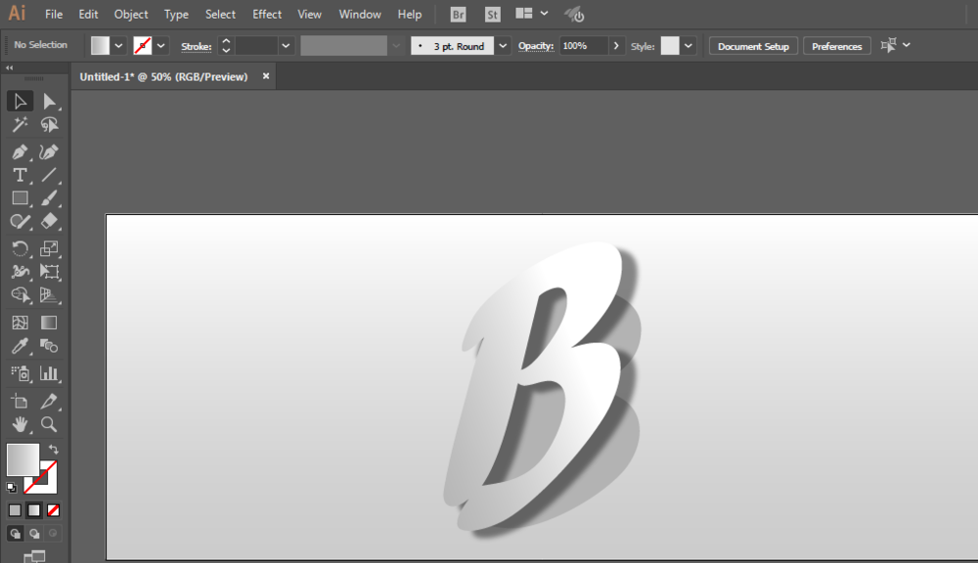
Task: Enable Draw Inside mode
Action: [x=53, y=534]
